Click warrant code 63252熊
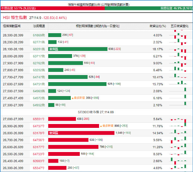This screenshot has height=172, width=193. pos(39,70)
